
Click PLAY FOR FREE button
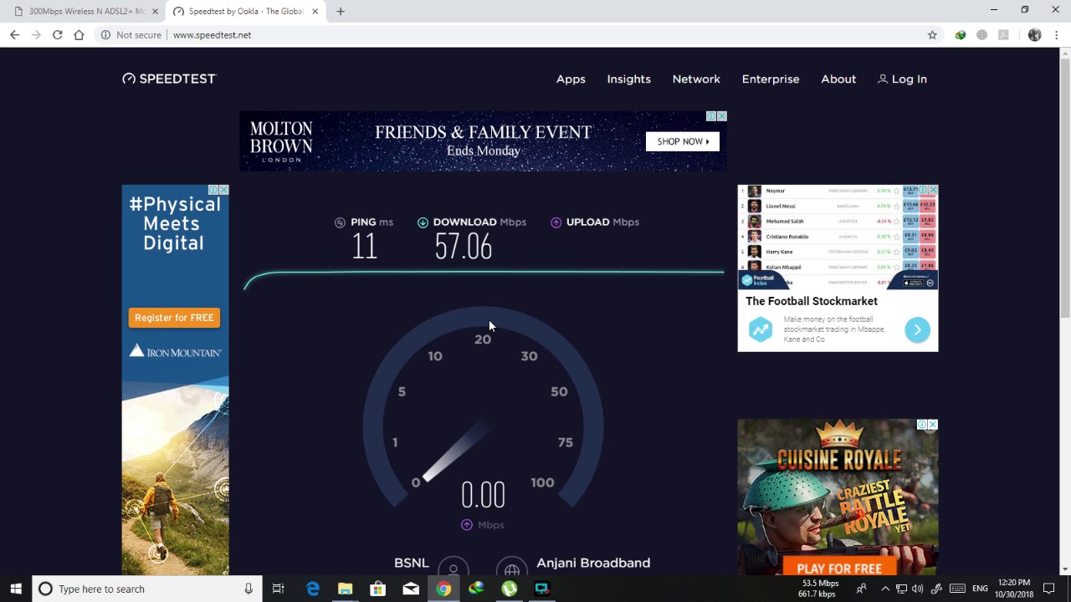click(x=839, y=569)
